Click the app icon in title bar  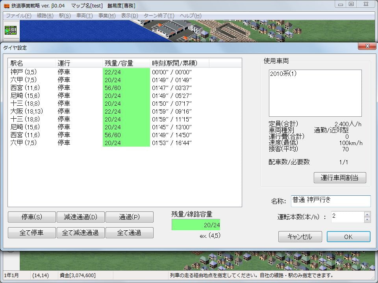click(7, 6)
